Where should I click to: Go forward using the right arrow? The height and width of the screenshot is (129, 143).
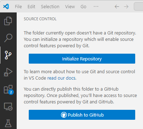click(x=126, y=7)
